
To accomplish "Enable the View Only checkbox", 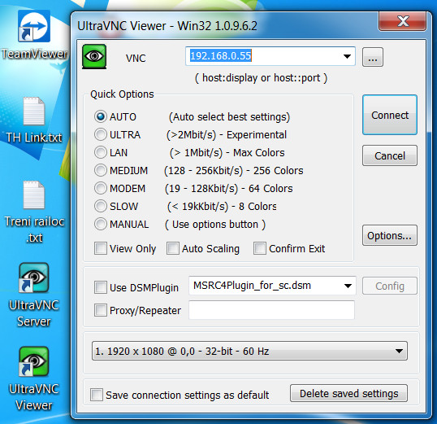I will click(x=101, y=248).
